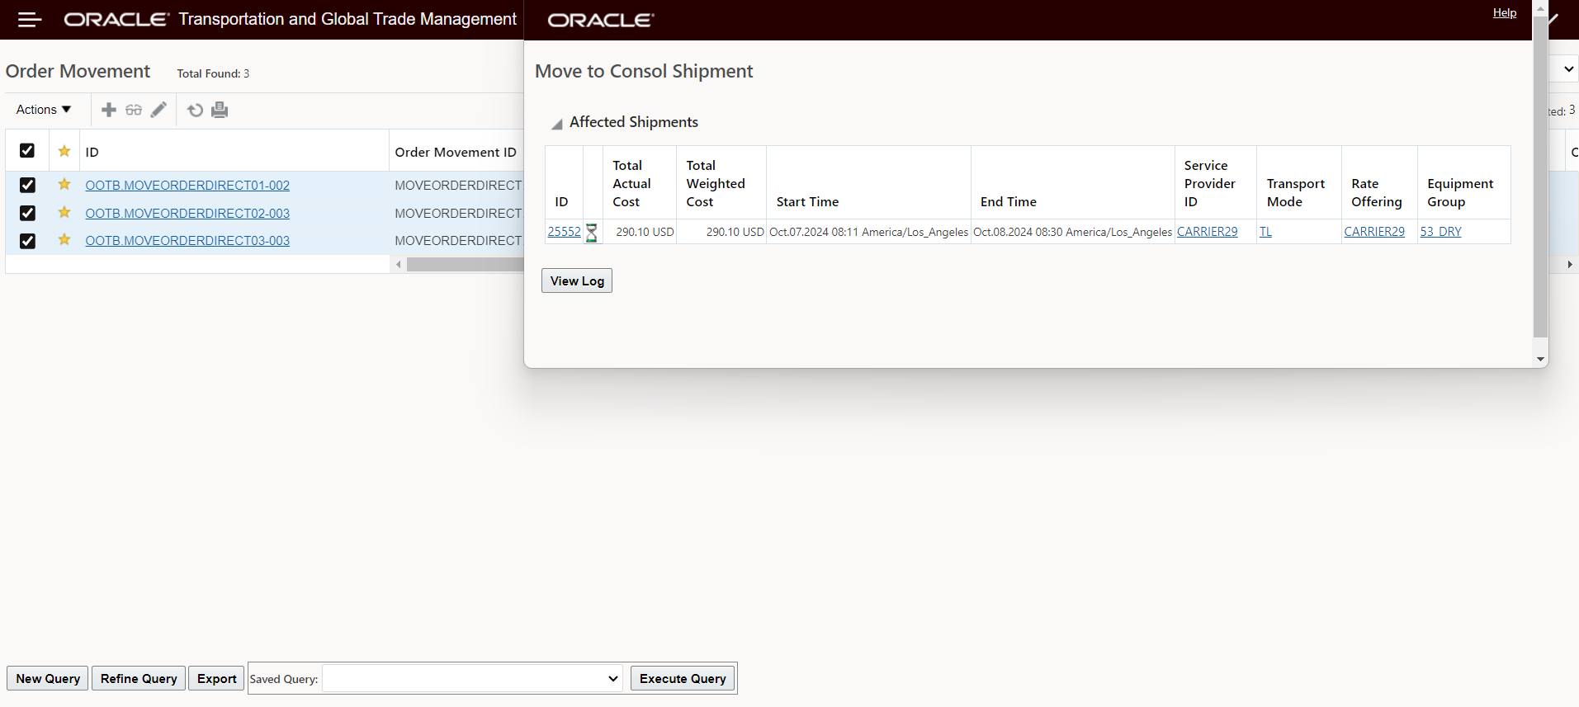The image size is (1579, 707).
Task: Open the Saved Query dropdown
Action: point(472,679)
